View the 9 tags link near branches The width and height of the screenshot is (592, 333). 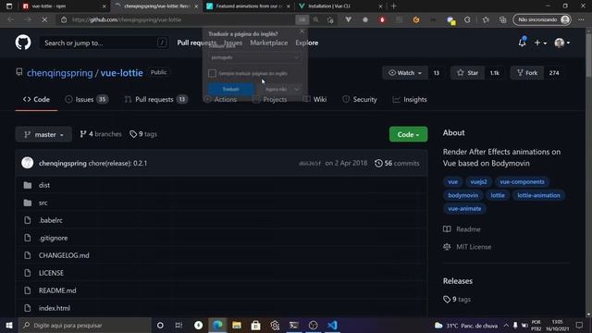pyautogui.click(x=143, y=134)
